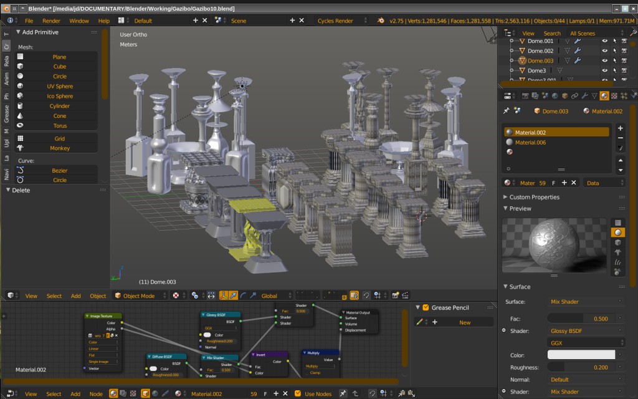Uncheck the Grease Pencil checkbox
This screenshot has height=399, width=638.
[x=426, y=308]
